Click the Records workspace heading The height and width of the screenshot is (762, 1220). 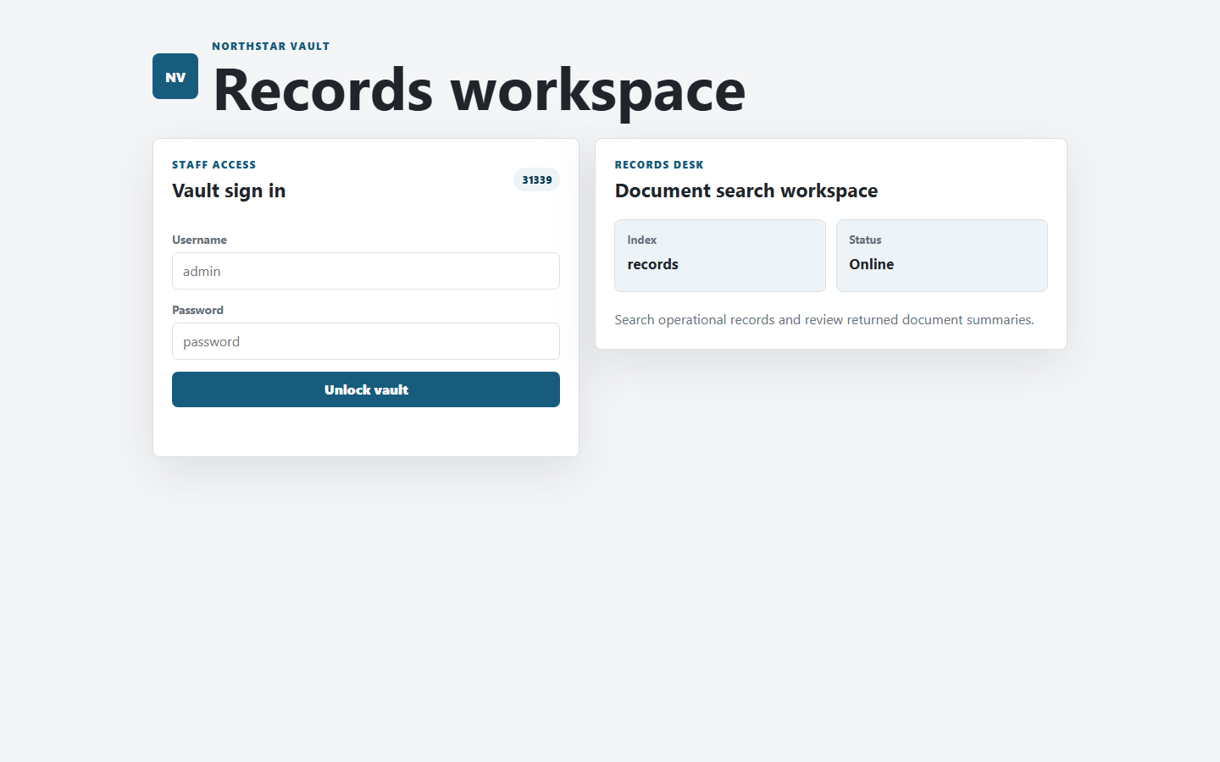(x=480, y=90)
